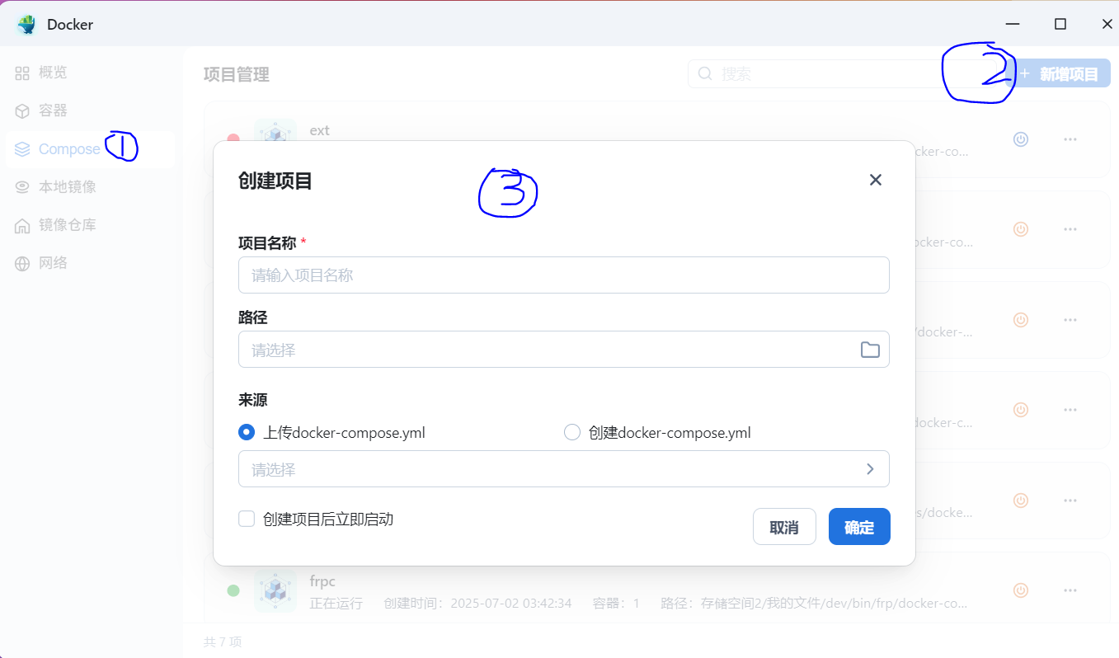Cancel with the 取消 button
1119x658 pixels.
[x=784, y=527]
